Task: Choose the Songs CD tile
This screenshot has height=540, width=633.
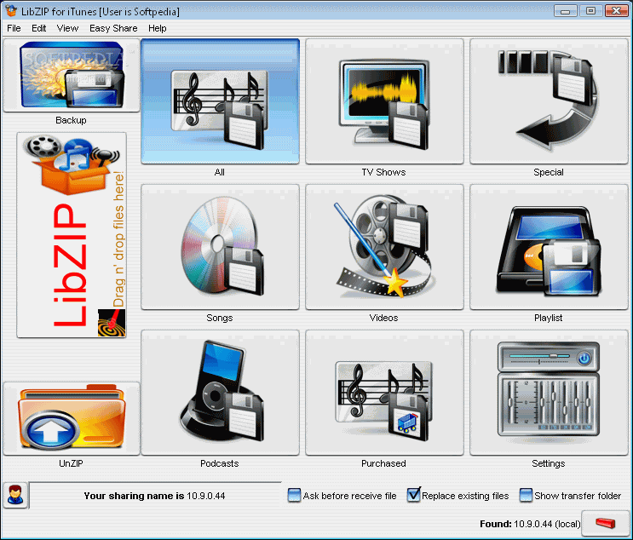Action: tap(220, 247)
